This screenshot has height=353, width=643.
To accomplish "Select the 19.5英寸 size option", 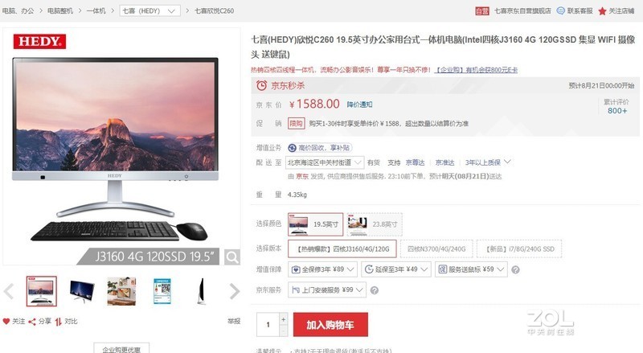I will [x=315, y=224].
